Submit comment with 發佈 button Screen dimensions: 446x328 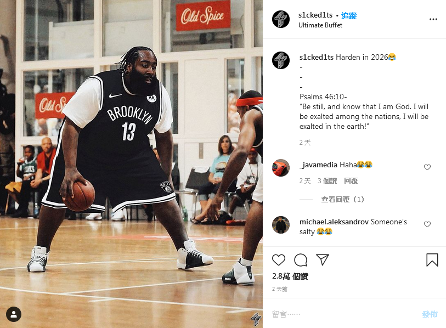tap(430, 314)
